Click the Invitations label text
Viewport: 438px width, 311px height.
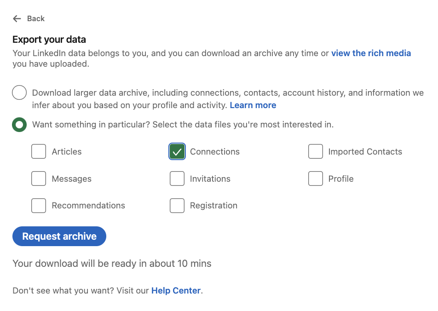tap(210, 179)
